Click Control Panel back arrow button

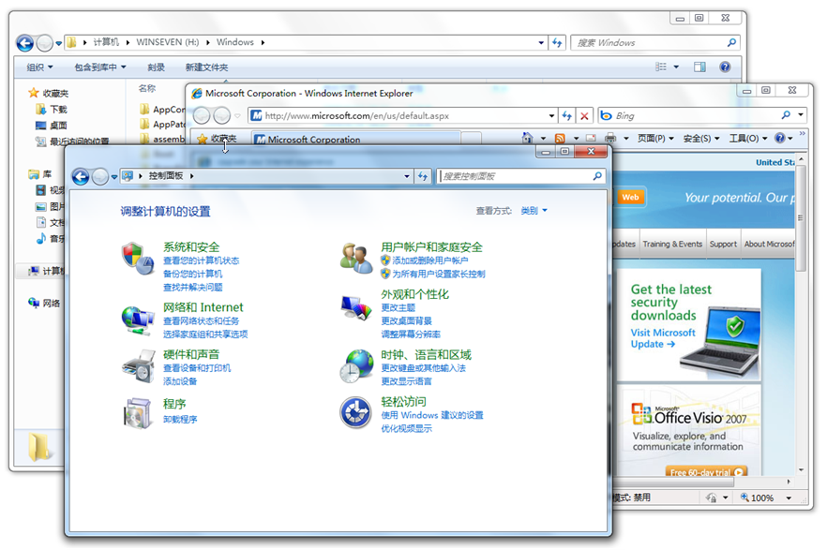coord(81,176)
